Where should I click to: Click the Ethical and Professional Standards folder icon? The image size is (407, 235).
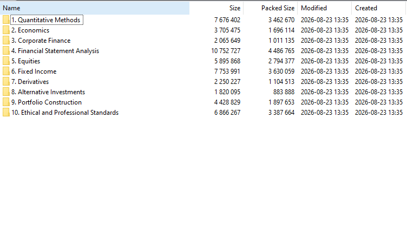pyautogui.click(x=6, y=113)
